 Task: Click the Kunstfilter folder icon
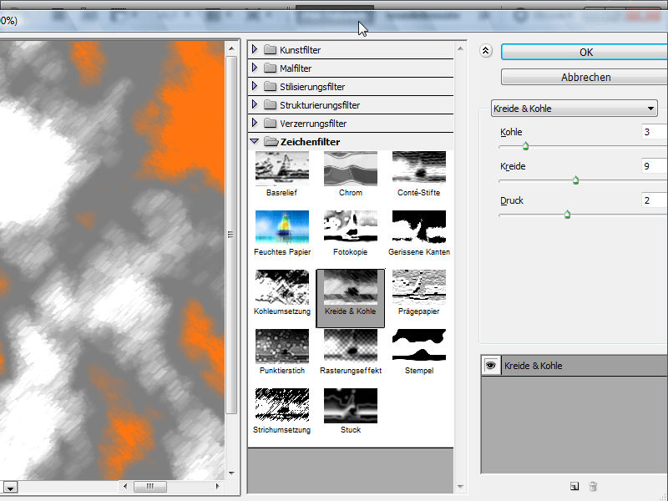[270, 50]
